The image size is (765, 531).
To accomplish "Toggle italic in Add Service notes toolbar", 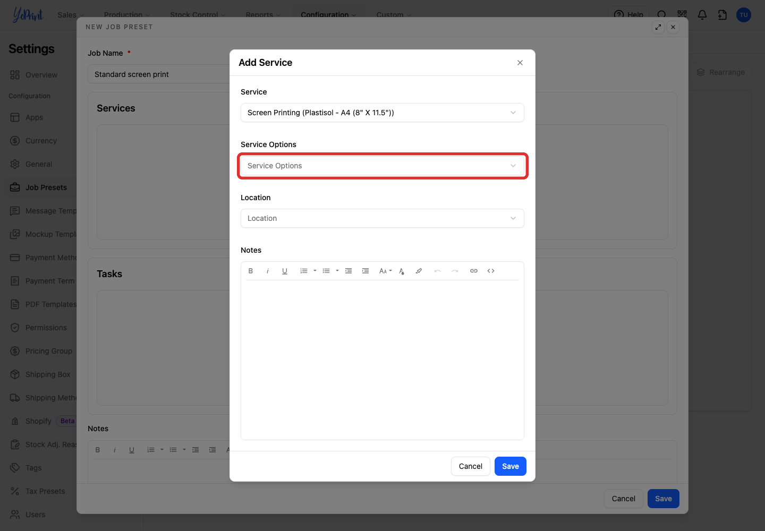I will pos(268,271).
